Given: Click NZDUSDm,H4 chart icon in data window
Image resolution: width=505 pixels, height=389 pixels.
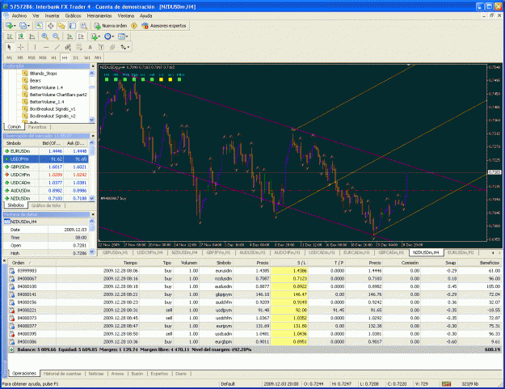Looking at the screenshot, I should coord(7,222).
